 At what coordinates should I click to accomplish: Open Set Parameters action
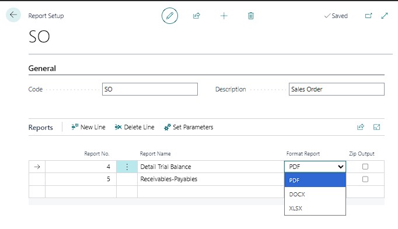coord(188,127)
